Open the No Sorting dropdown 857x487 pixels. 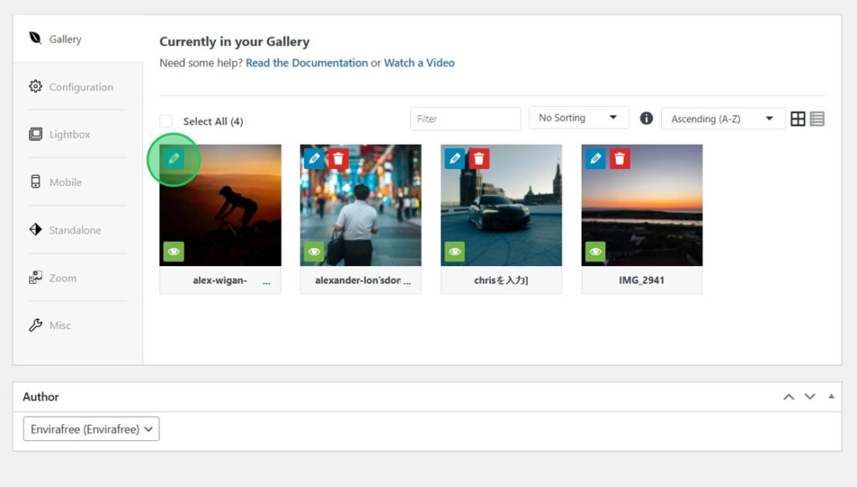click(578, 118)
